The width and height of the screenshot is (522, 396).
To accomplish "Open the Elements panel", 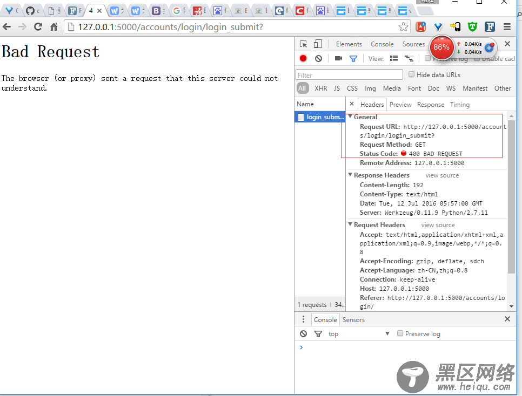I will click(x=349, y=44).
